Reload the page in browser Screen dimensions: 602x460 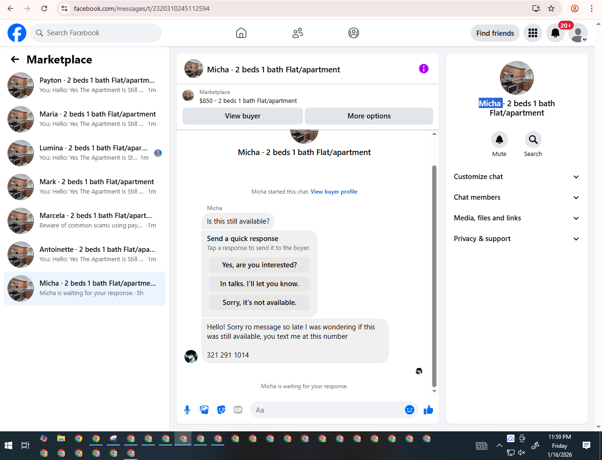(x=44, y=8)
